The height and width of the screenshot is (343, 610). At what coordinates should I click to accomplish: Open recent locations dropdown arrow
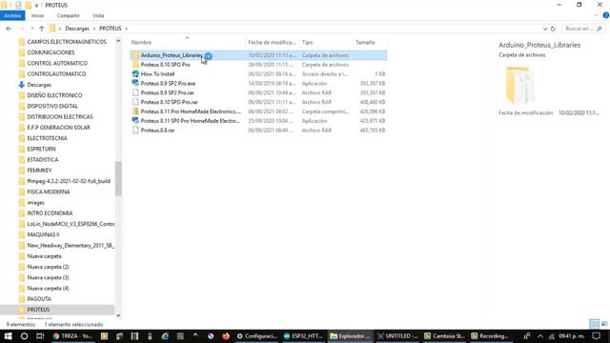pyautogui.click(x=32, y=29)
